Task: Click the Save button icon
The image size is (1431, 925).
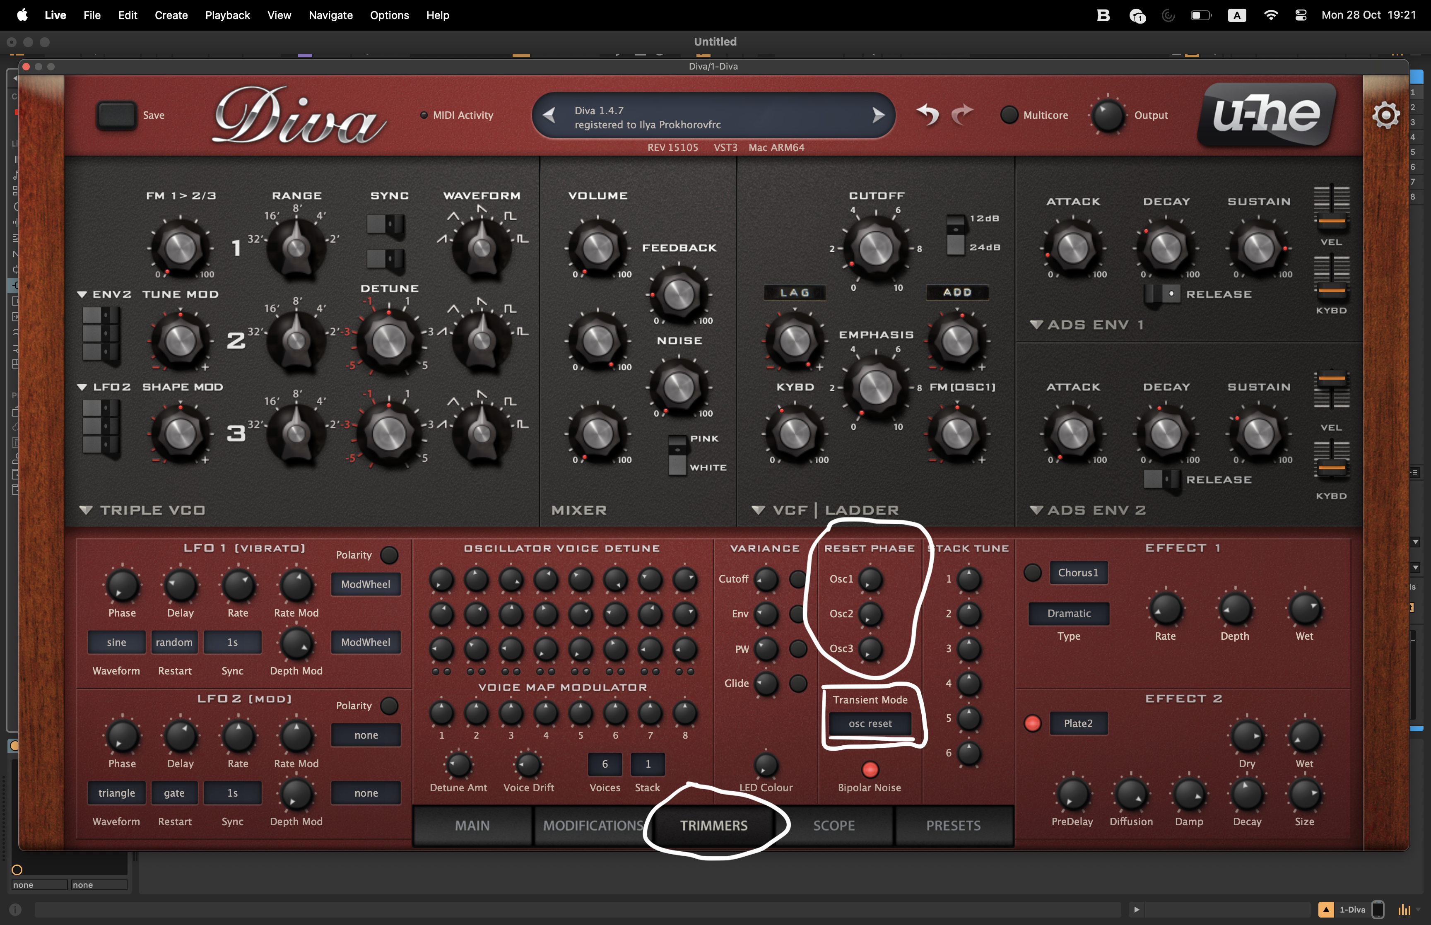Action: coord(116,115)
